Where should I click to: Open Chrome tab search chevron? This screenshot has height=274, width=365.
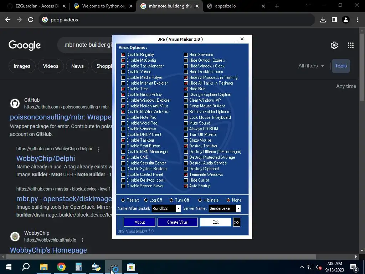click(308, 5)
